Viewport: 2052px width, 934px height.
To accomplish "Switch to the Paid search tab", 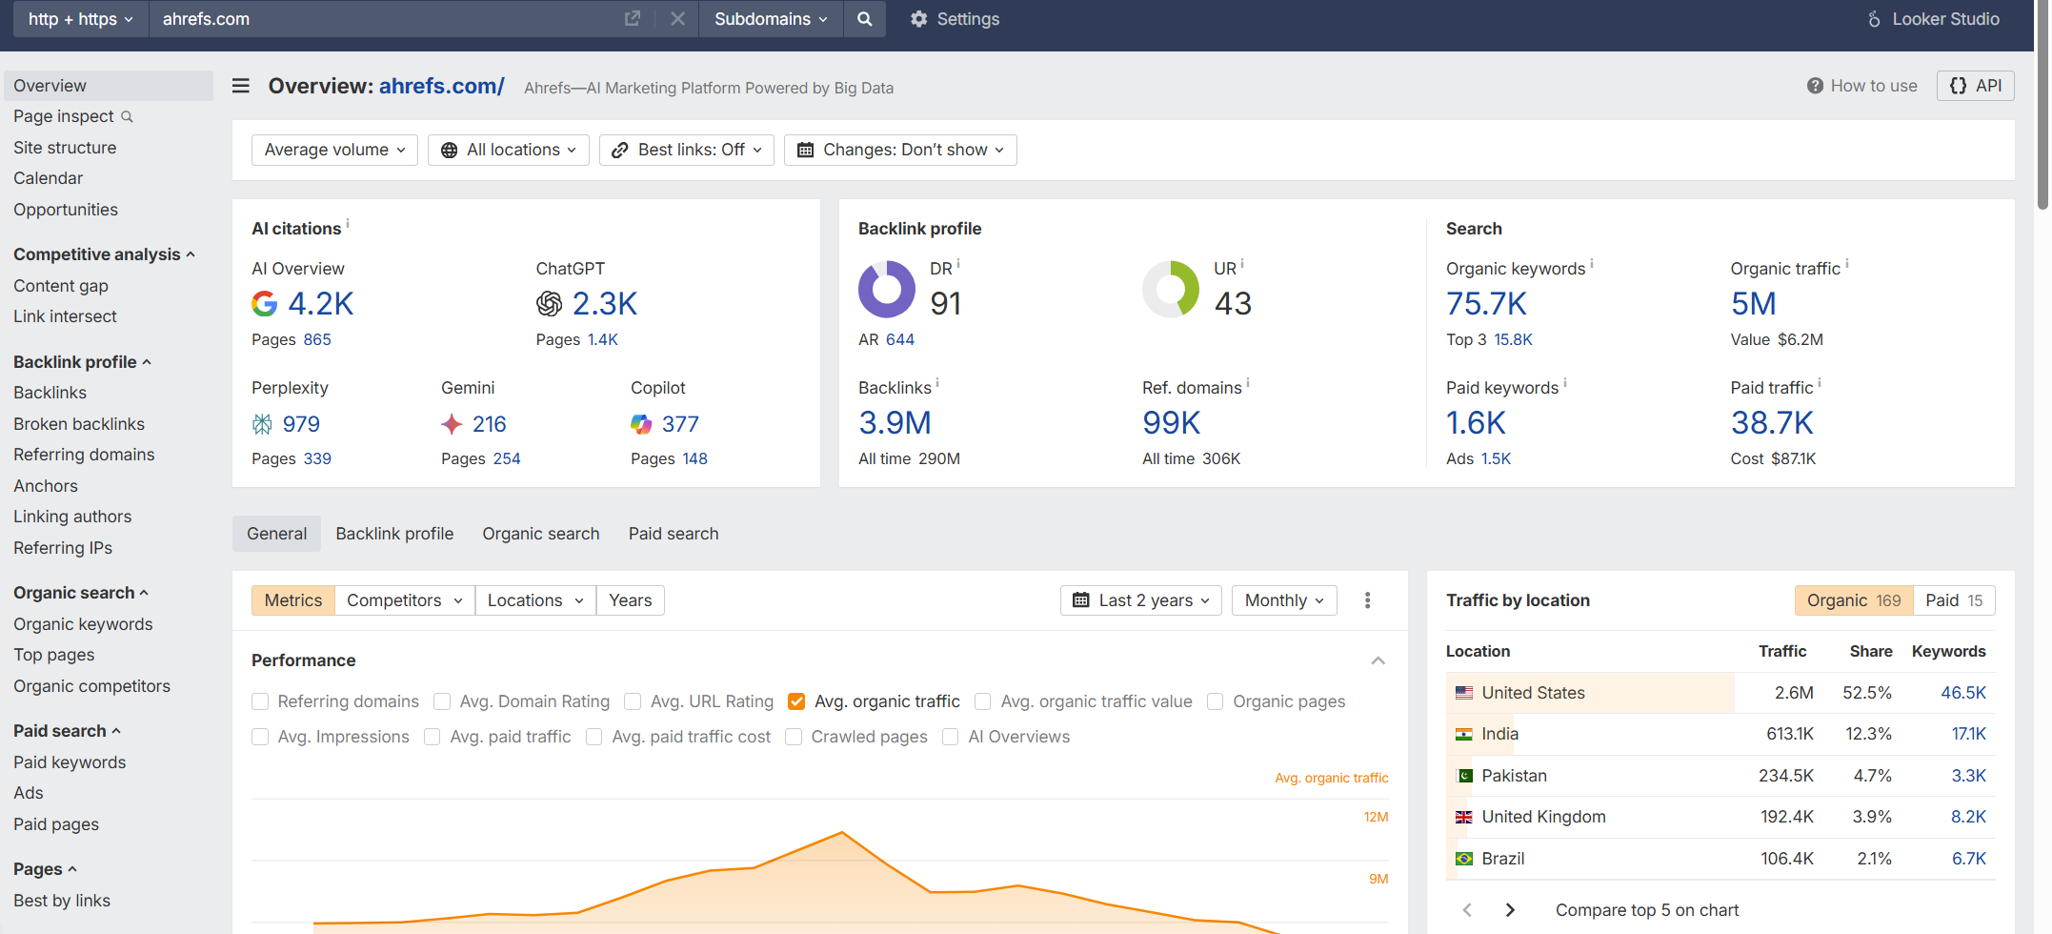I will point(673,533).
